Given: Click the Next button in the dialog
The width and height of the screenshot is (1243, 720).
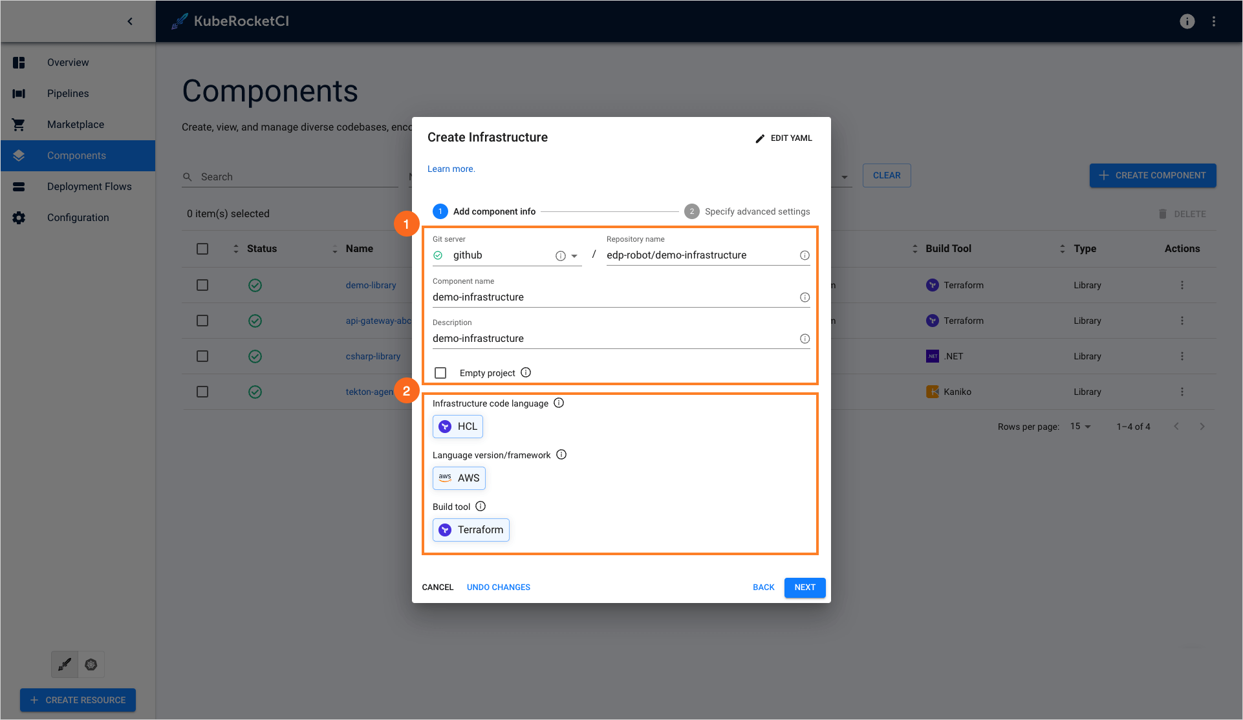Looking at the screenshot, I should 805,588.
